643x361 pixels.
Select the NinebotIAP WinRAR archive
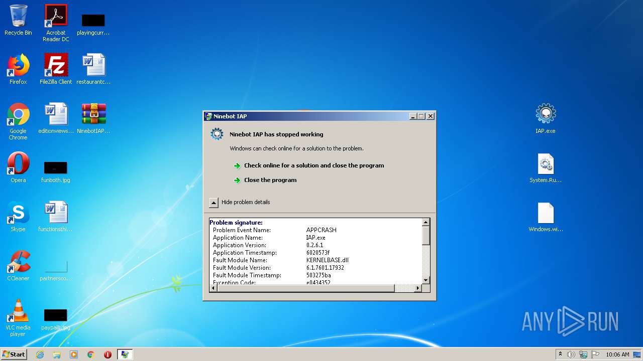93,118
